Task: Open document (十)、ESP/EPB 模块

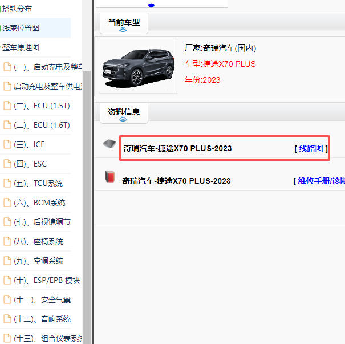Action: click(x=47, y=281)
